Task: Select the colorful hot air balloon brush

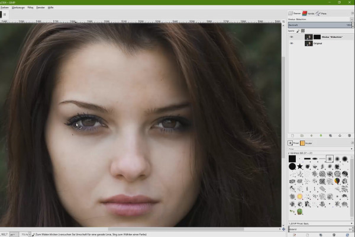Action: coord(337,181)
